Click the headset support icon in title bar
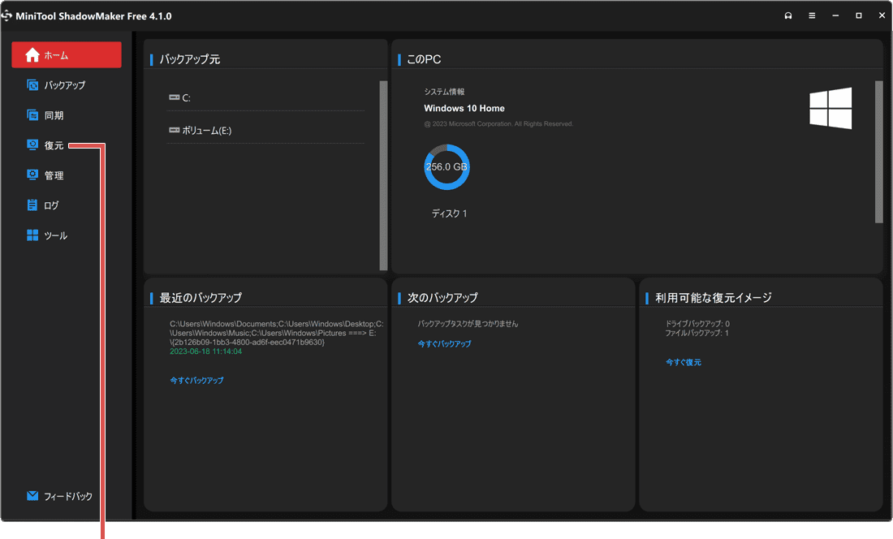 [787, 15]
